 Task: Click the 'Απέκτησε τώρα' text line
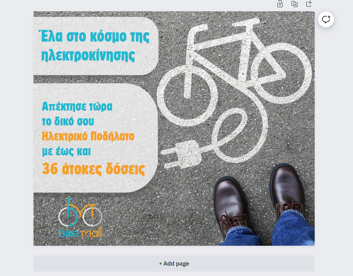click(77, 107)
